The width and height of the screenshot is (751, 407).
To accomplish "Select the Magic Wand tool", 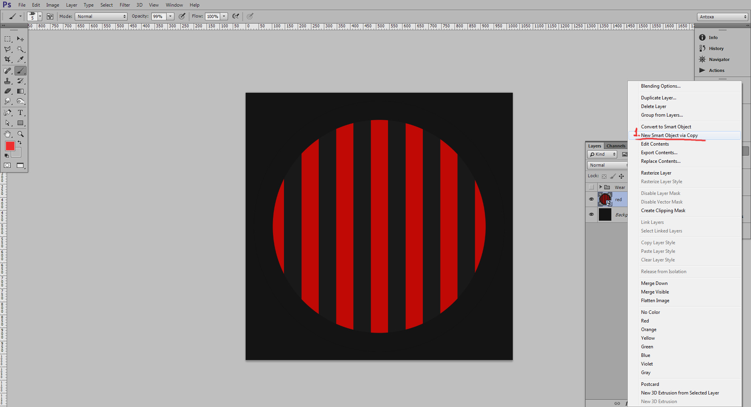I will coord(20,49).
